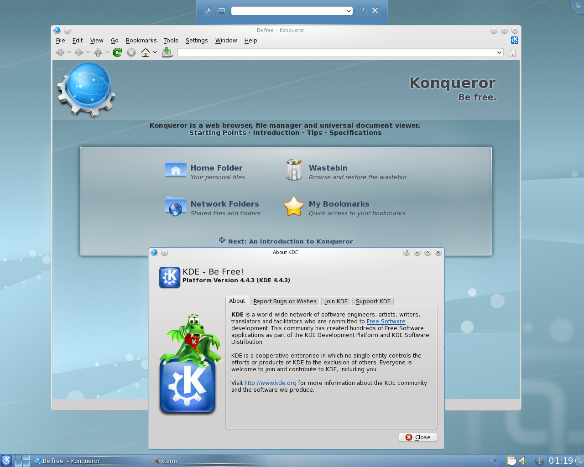Open the Introduction link
Image resolution: width=584 pixels, height=467 pixels.
(276, 133)
